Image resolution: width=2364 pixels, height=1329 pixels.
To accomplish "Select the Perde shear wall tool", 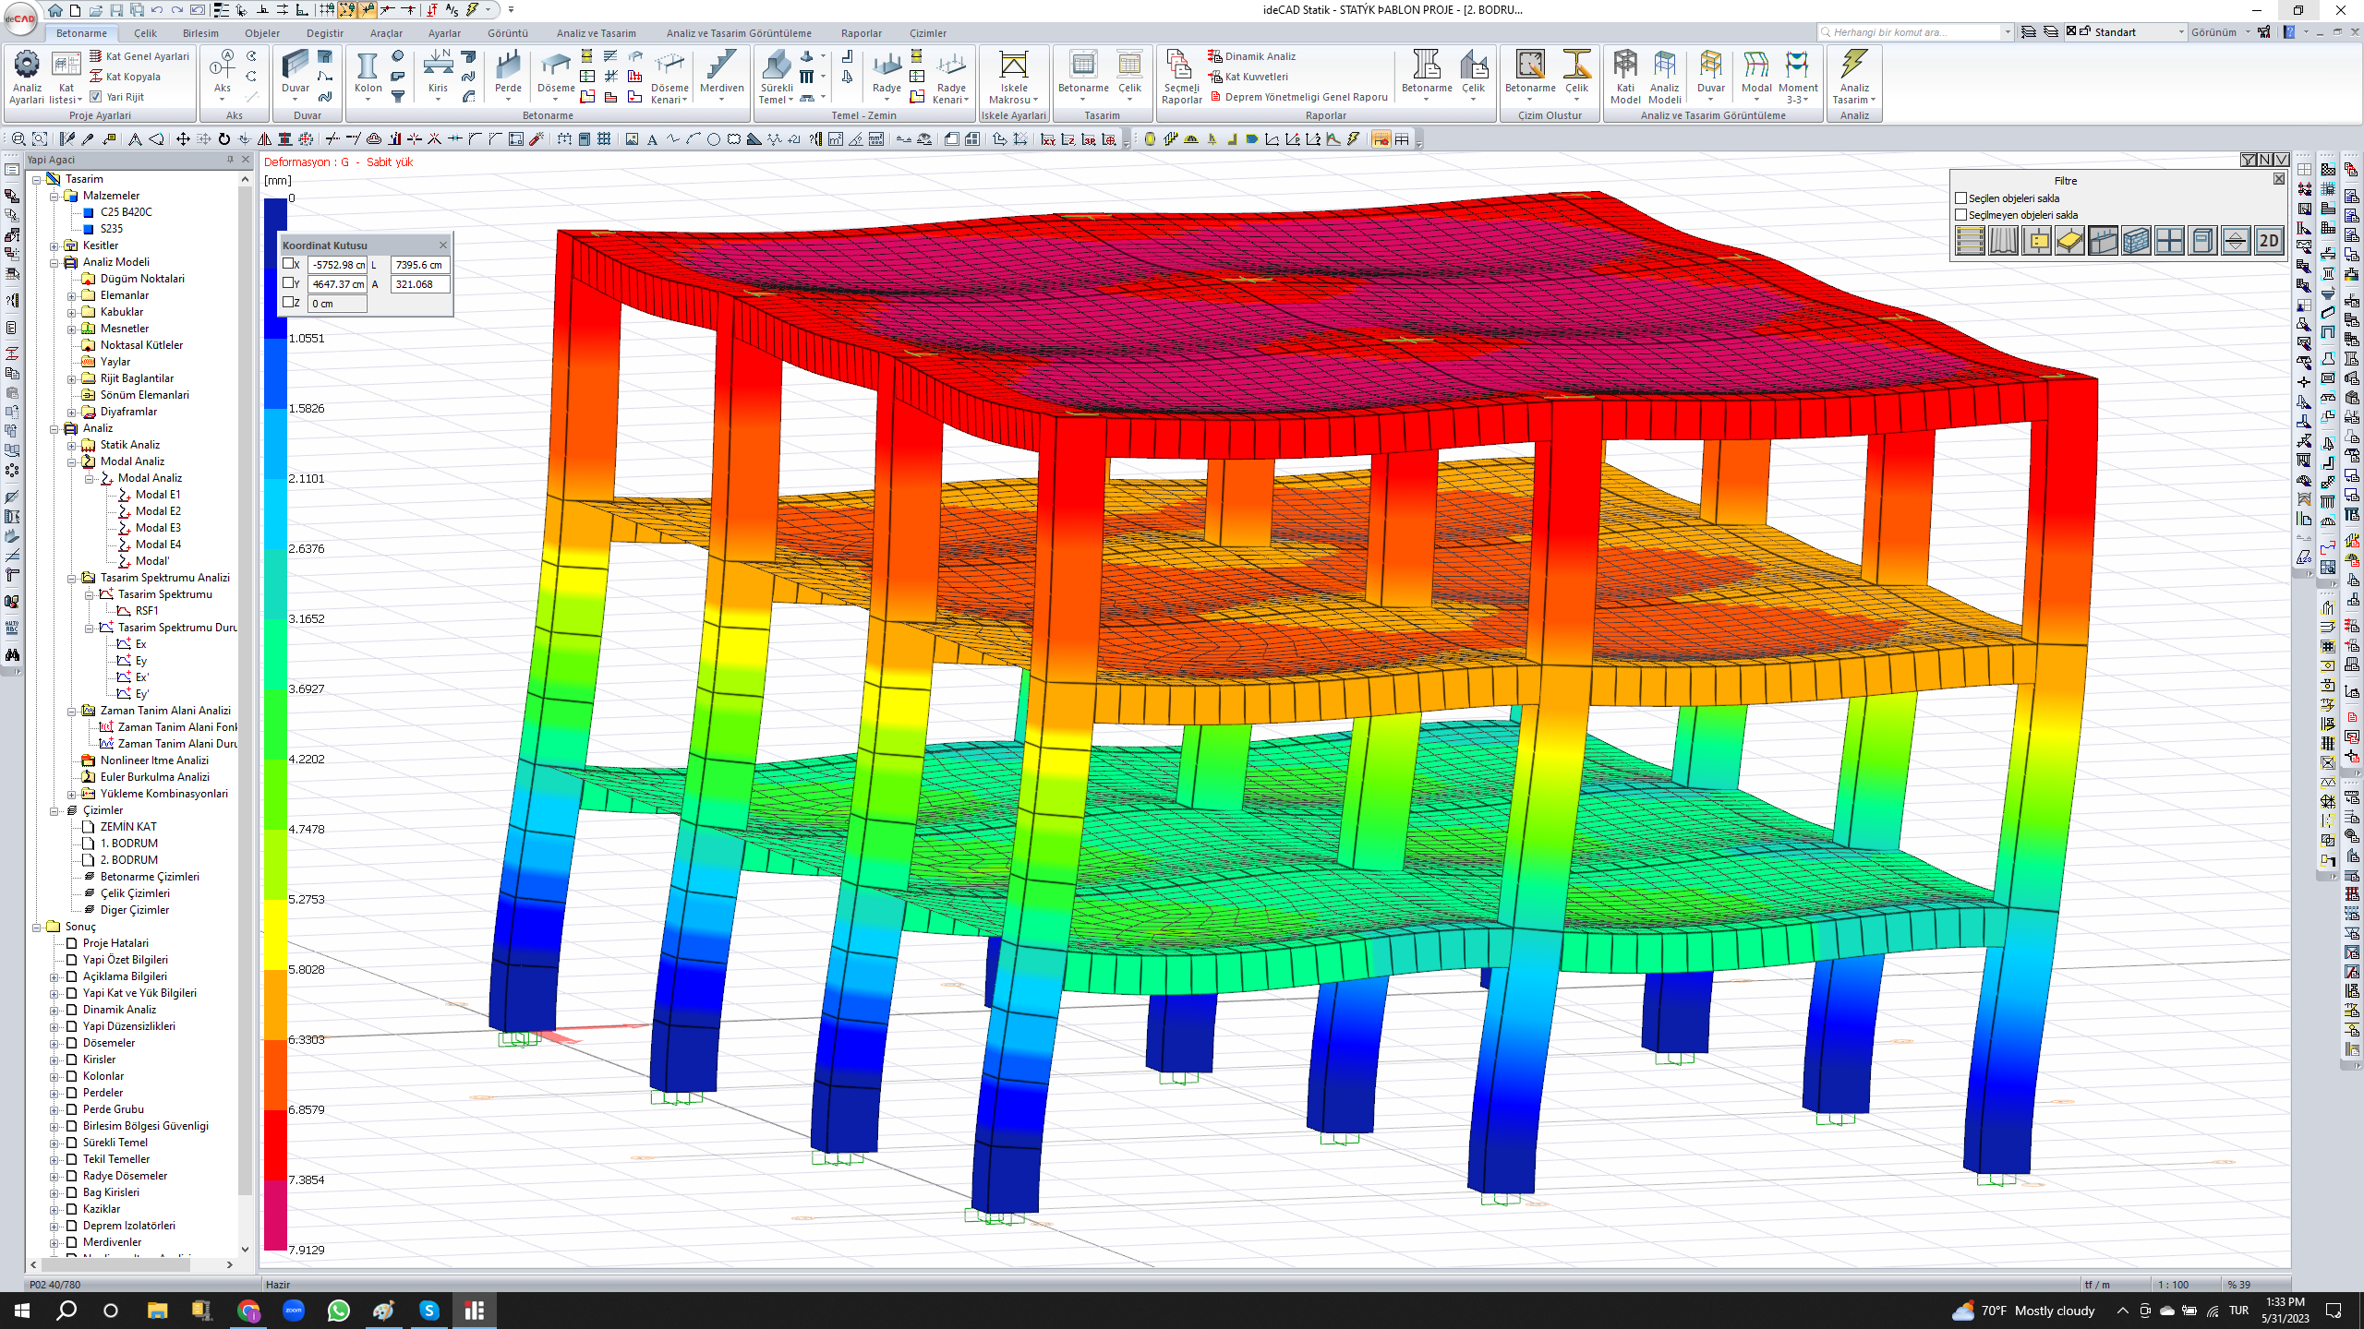I will pyautogui.click(x=508, y=74).
